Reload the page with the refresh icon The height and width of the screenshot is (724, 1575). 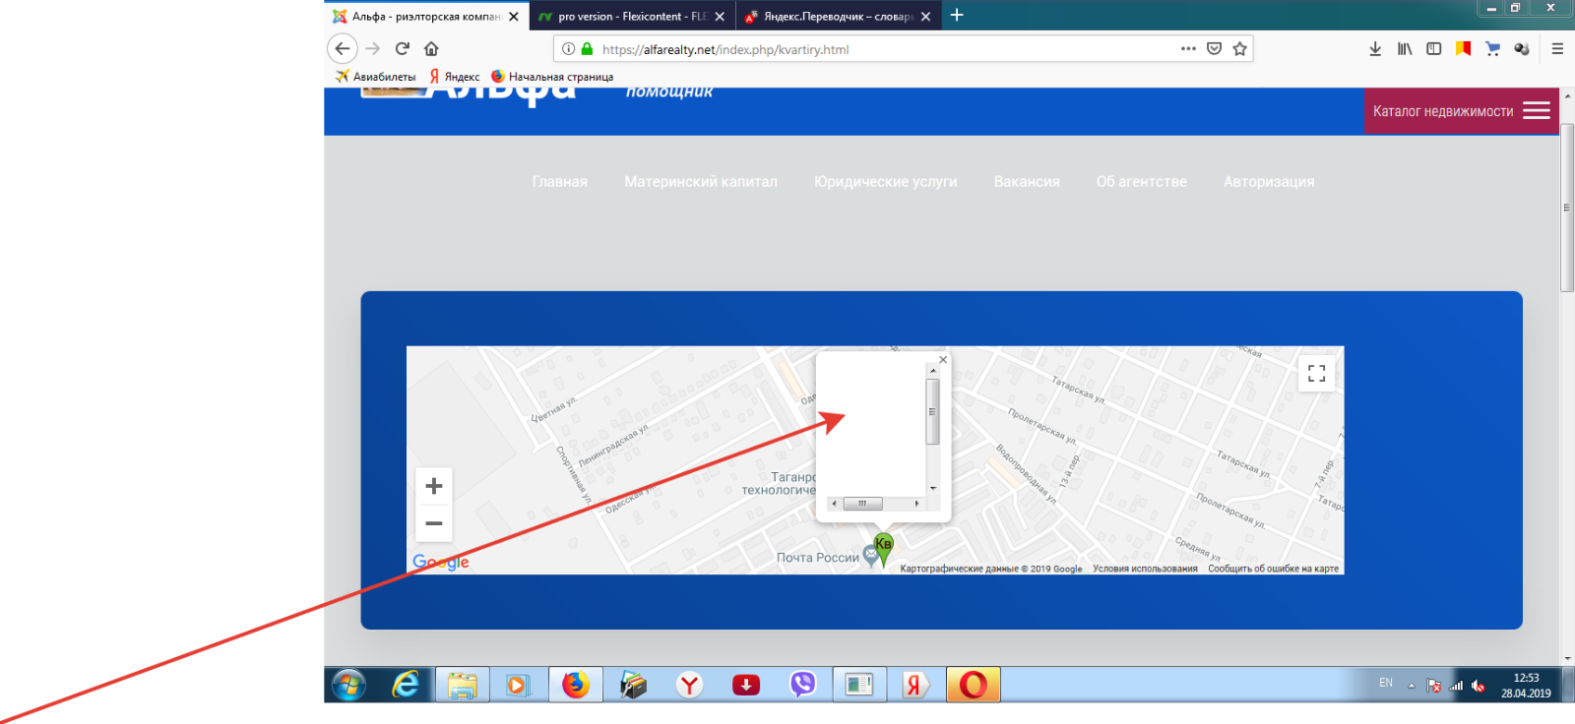click(402, 48)
